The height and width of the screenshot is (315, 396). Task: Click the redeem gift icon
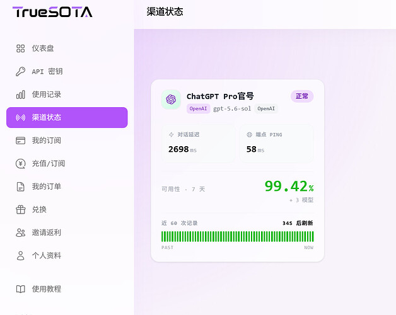(20, 210)
